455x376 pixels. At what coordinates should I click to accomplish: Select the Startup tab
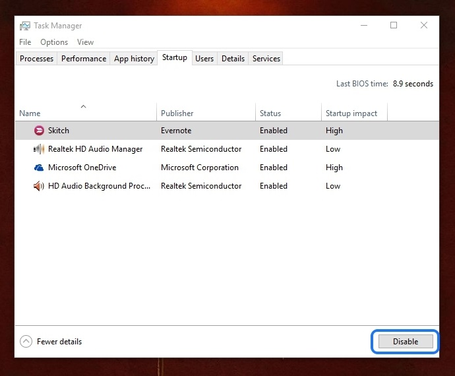[x=175, y=57]
